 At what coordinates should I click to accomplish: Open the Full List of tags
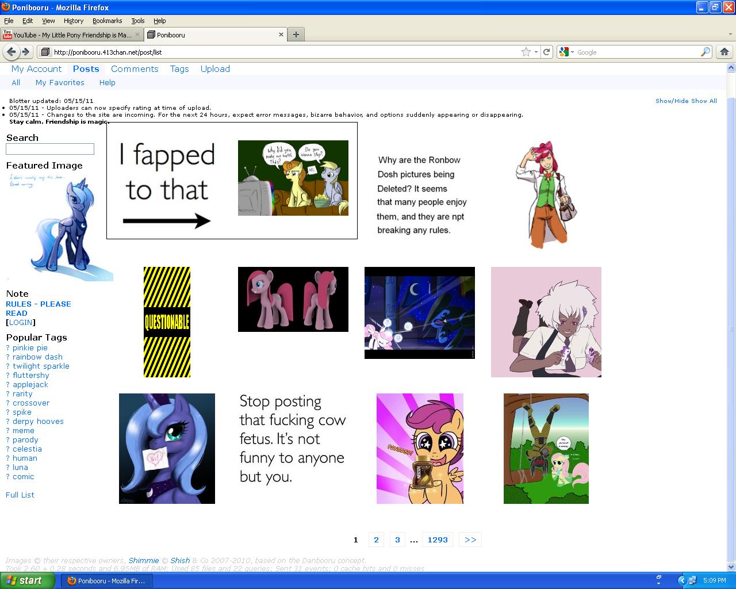coord(20,495)
